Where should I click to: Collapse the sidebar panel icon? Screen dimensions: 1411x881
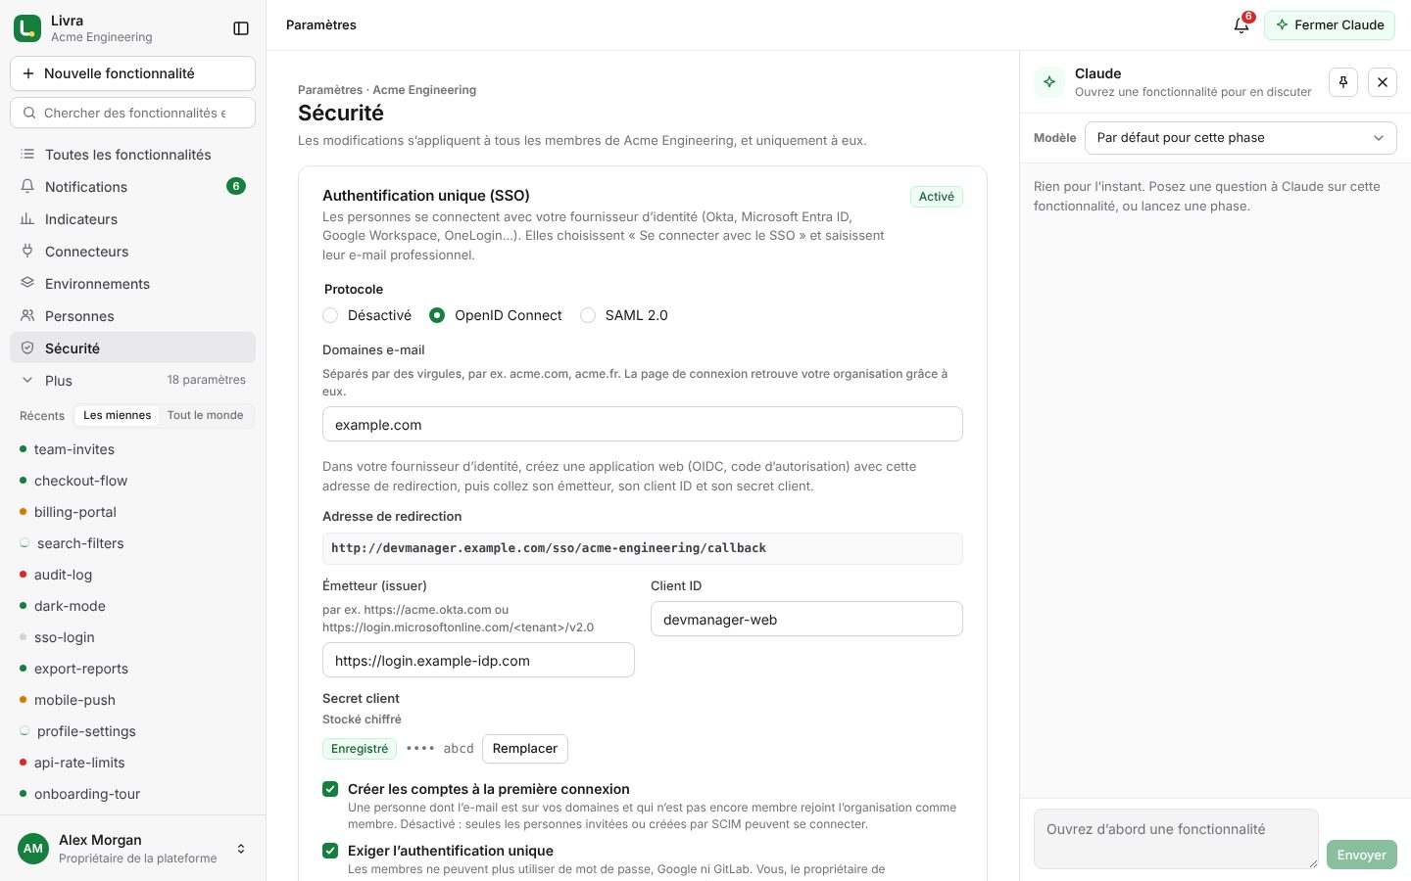[x=241, y=28]
